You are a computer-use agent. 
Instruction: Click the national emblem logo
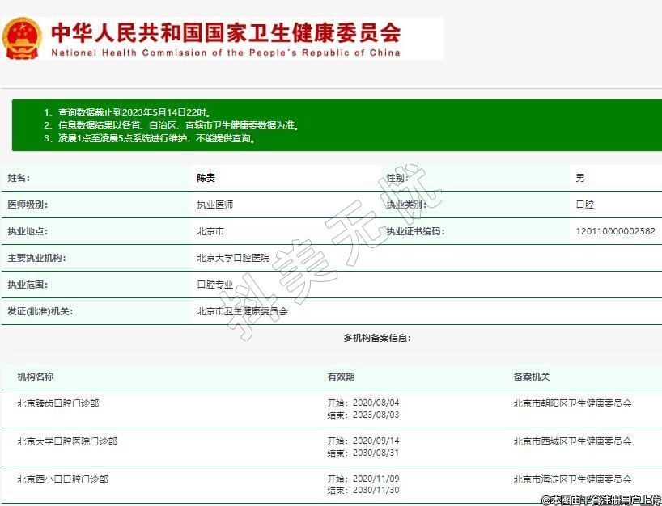pos(22,38)
